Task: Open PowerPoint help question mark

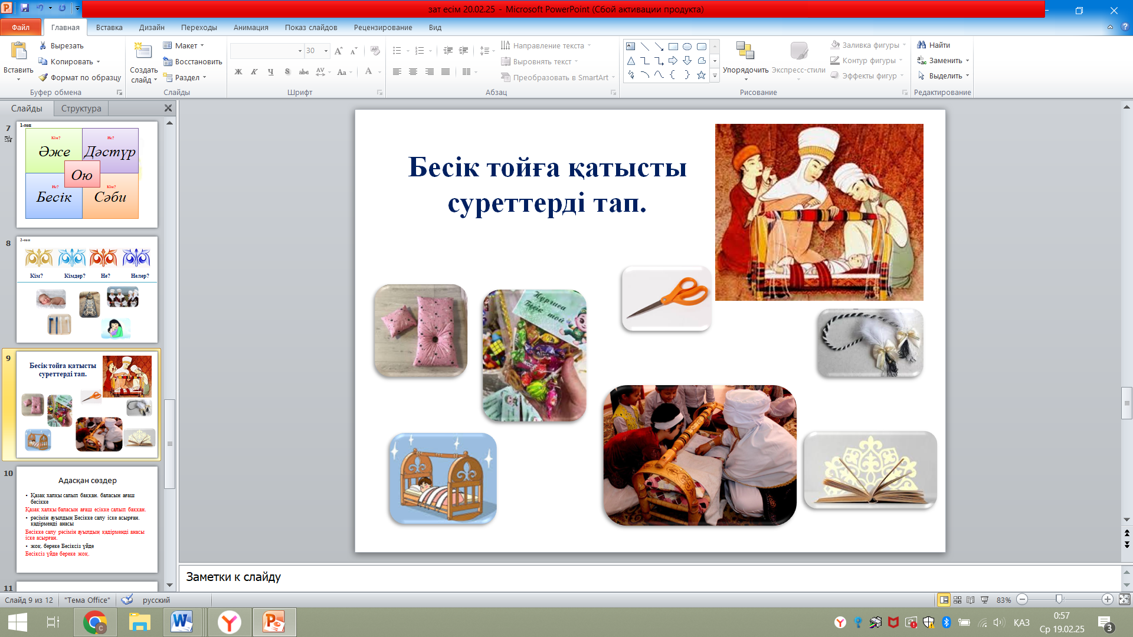Action: click(1125, 27)
